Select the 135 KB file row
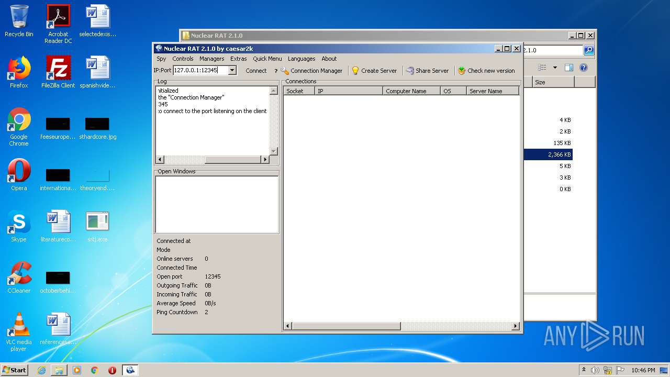Screen dimensions: 670x377 point(548,143)
